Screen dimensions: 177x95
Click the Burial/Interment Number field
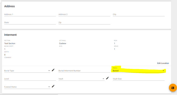pos(84,71)
